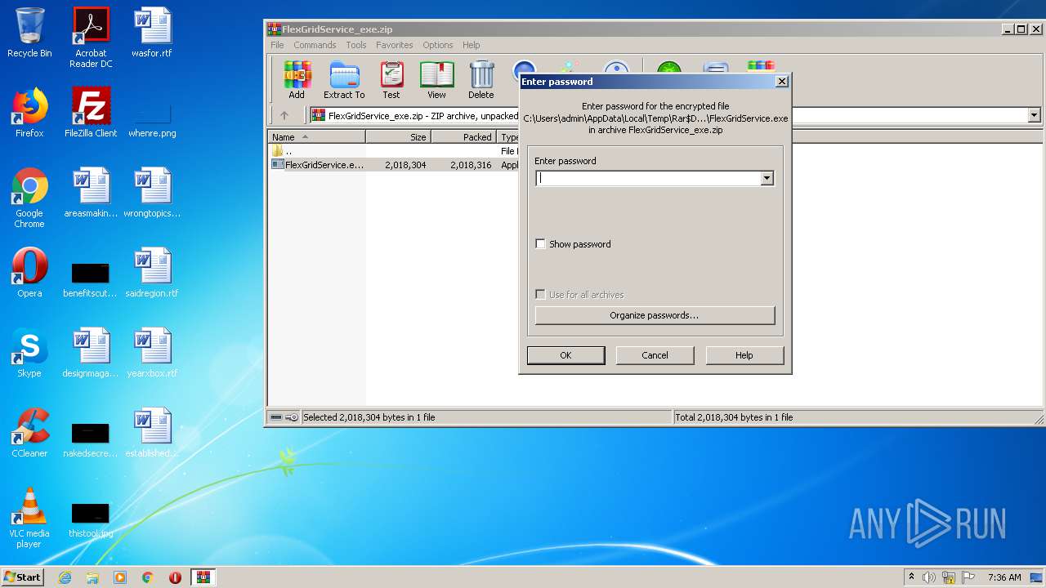Show hidden tray icons arrow

click(911, 577)
